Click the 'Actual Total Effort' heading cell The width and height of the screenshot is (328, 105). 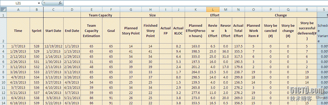click(238, 31)
